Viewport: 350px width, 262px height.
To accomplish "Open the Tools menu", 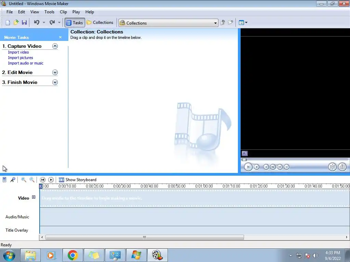I will pos(49,12).
